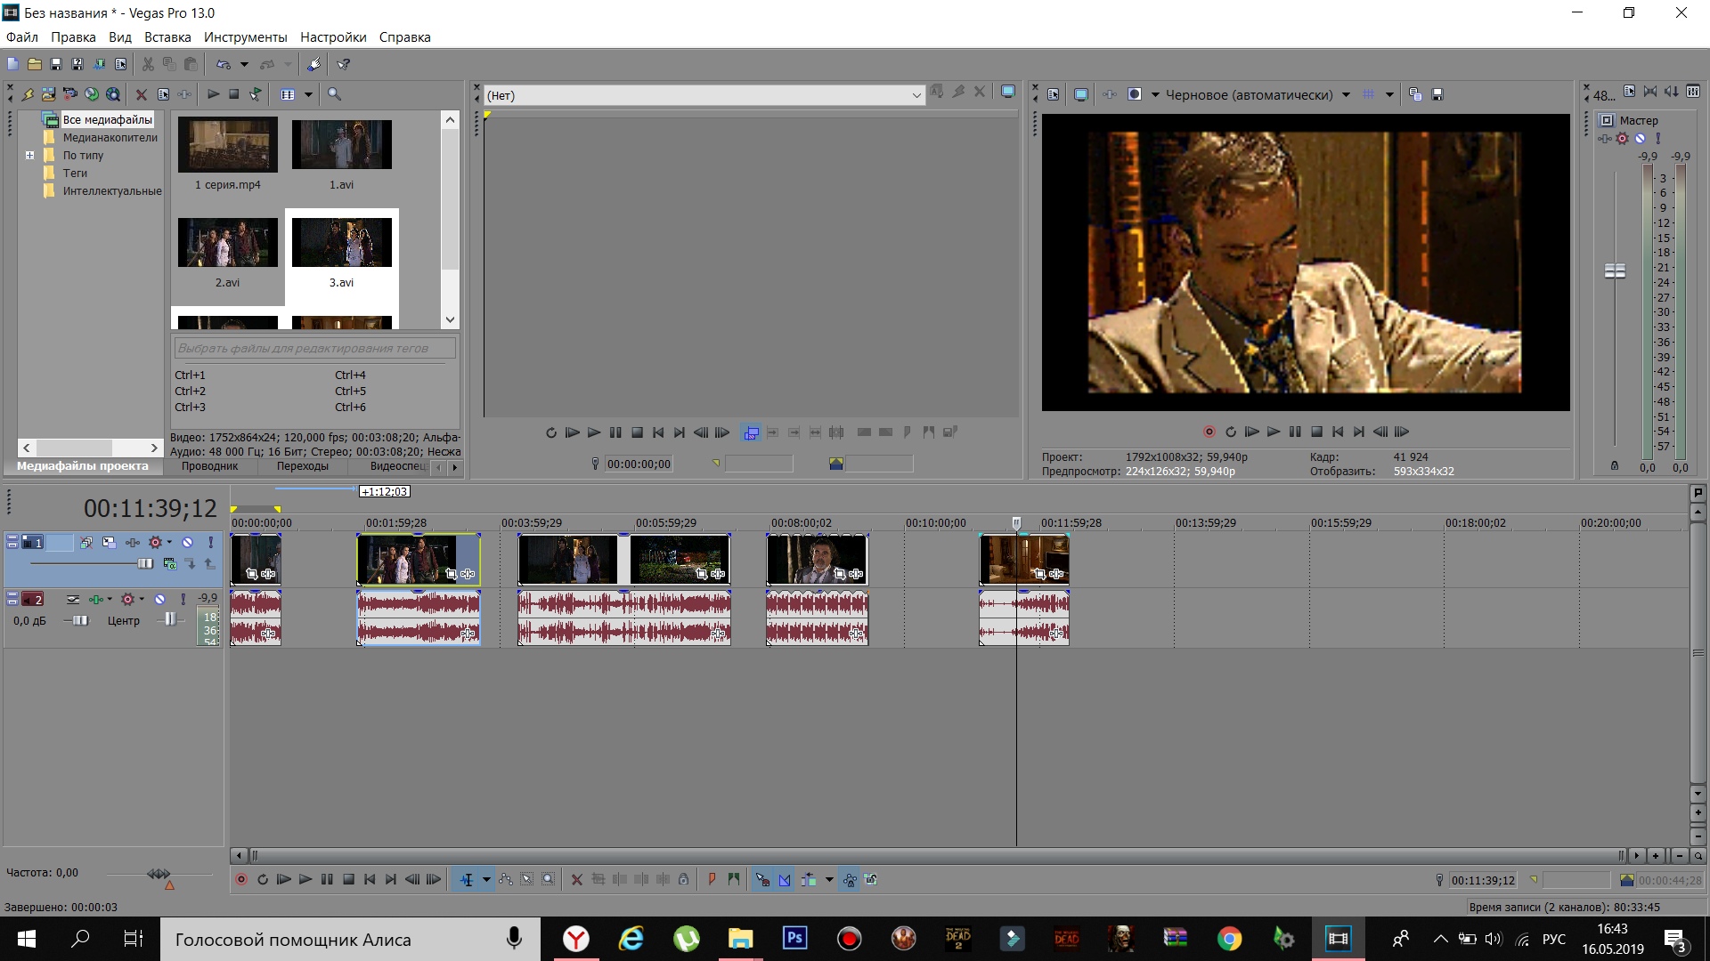Click the Render As toolbar icon

[99, 64]
